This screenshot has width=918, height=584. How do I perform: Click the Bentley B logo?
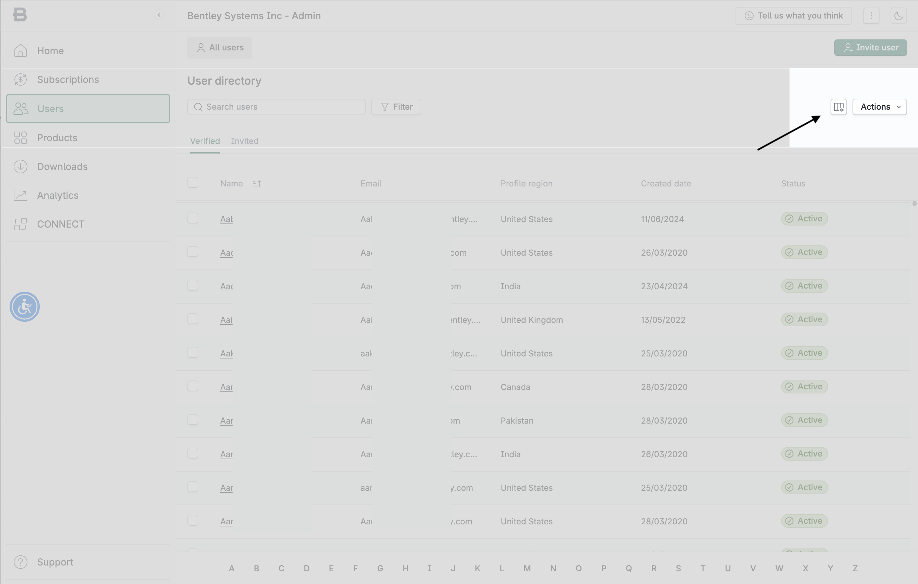pyautogui.click(x=20, y=15)
